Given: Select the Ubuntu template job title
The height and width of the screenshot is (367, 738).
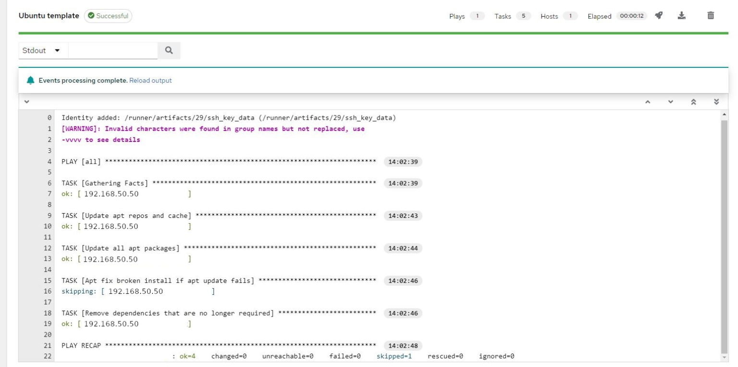Looking at the screenshot, I should (48, 15).
